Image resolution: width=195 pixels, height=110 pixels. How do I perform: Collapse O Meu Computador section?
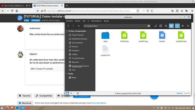pos(67,31)
